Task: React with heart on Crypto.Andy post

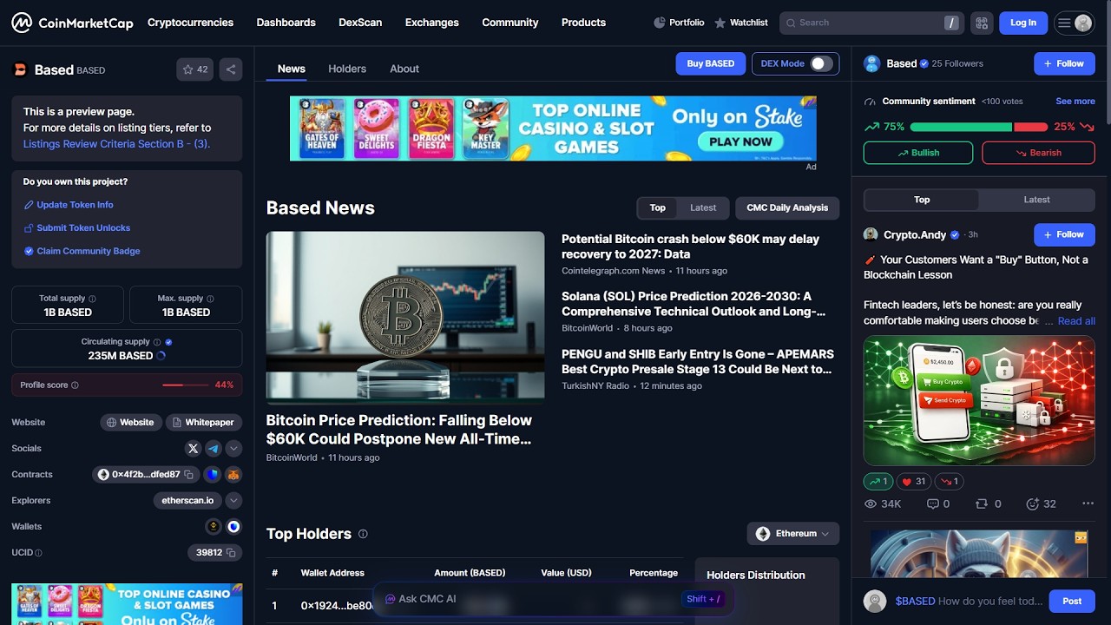Action: 914,481
